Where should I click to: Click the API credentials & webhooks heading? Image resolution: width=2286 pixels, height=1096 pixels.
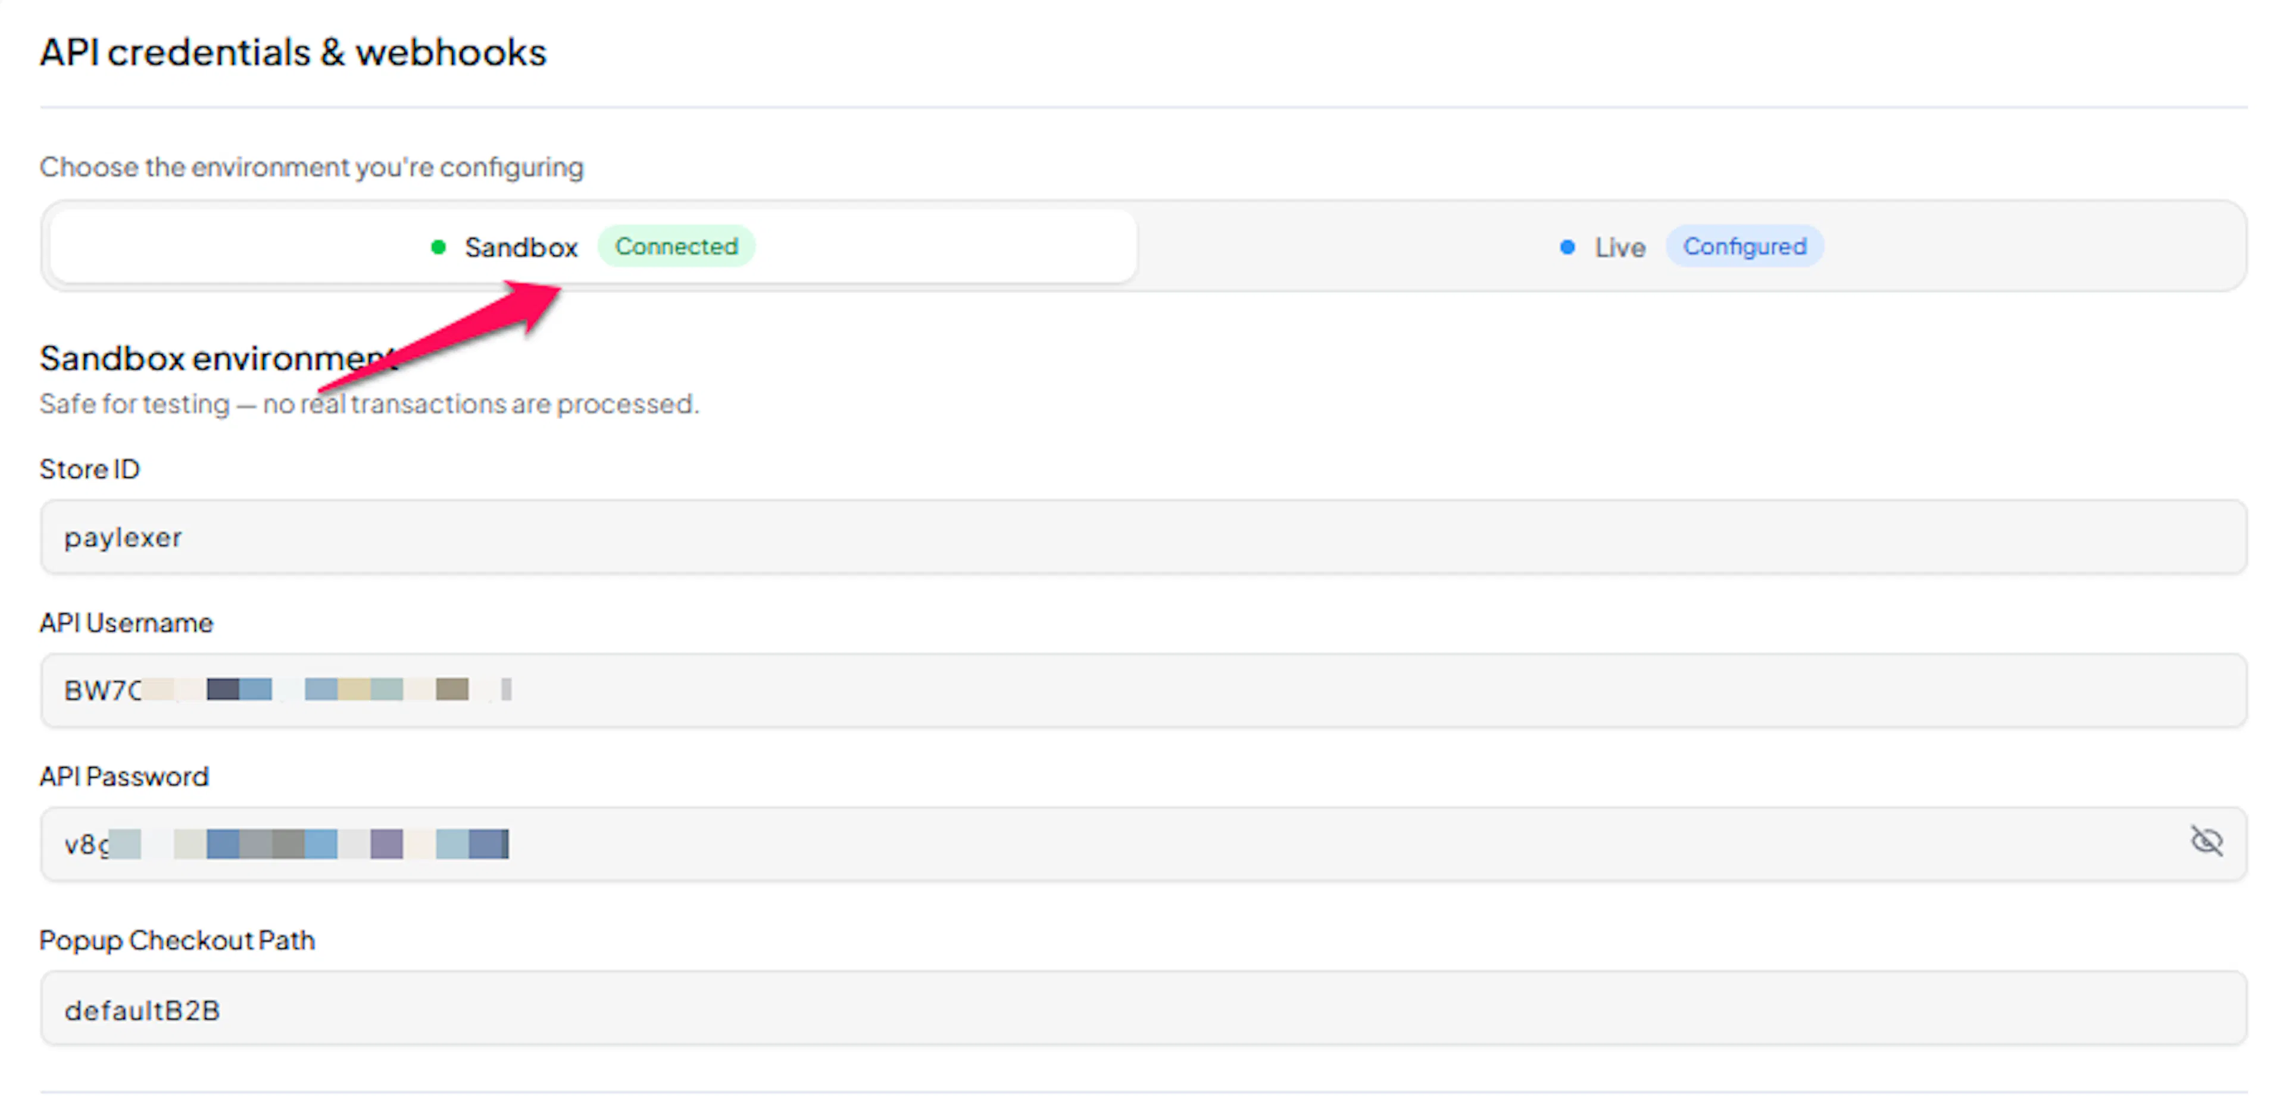tap(293, 52)
